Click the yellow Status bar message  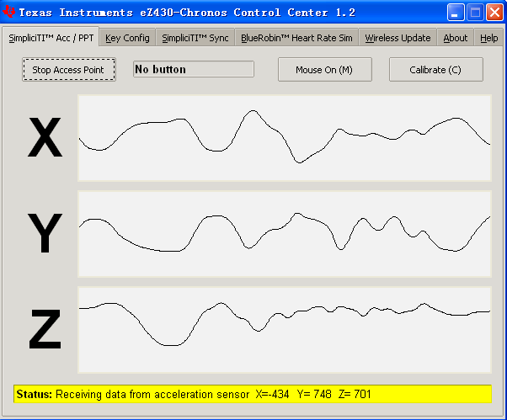[x=252, y=394]
